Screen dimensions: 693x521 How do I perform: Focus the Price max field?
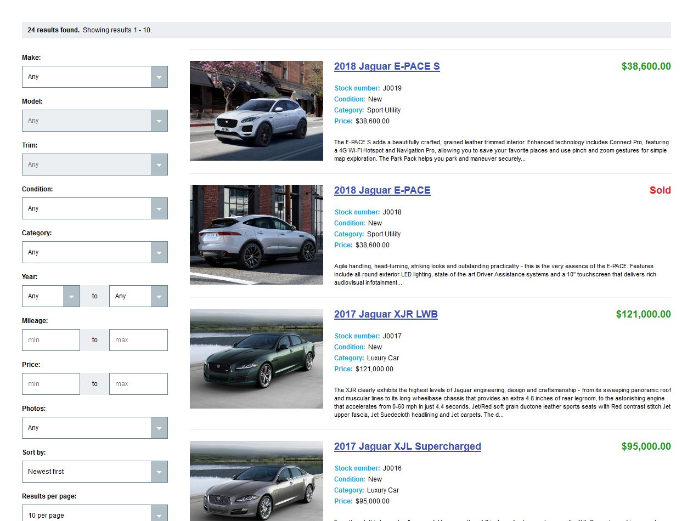(138, 384)
